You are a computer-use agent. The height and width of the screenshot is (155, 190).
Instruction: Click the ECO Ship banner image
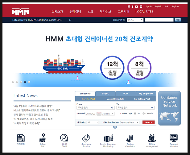(64, 64)
